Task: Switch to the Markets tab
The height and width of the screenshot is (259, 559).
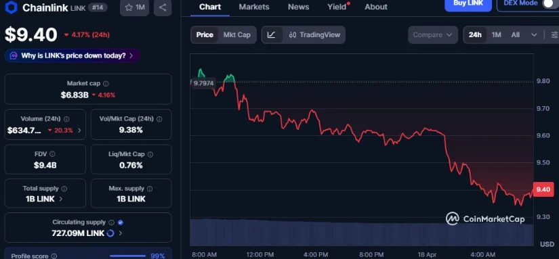Action: tap(254, 7)
